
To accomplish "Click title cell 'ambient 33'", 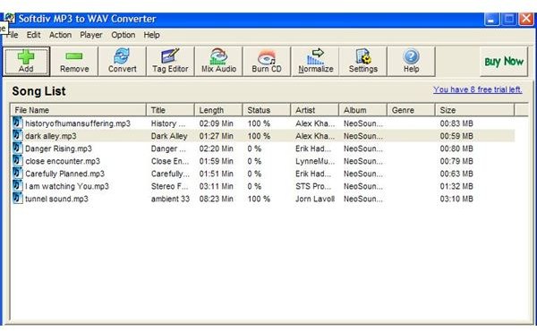I will click(170, 199).
